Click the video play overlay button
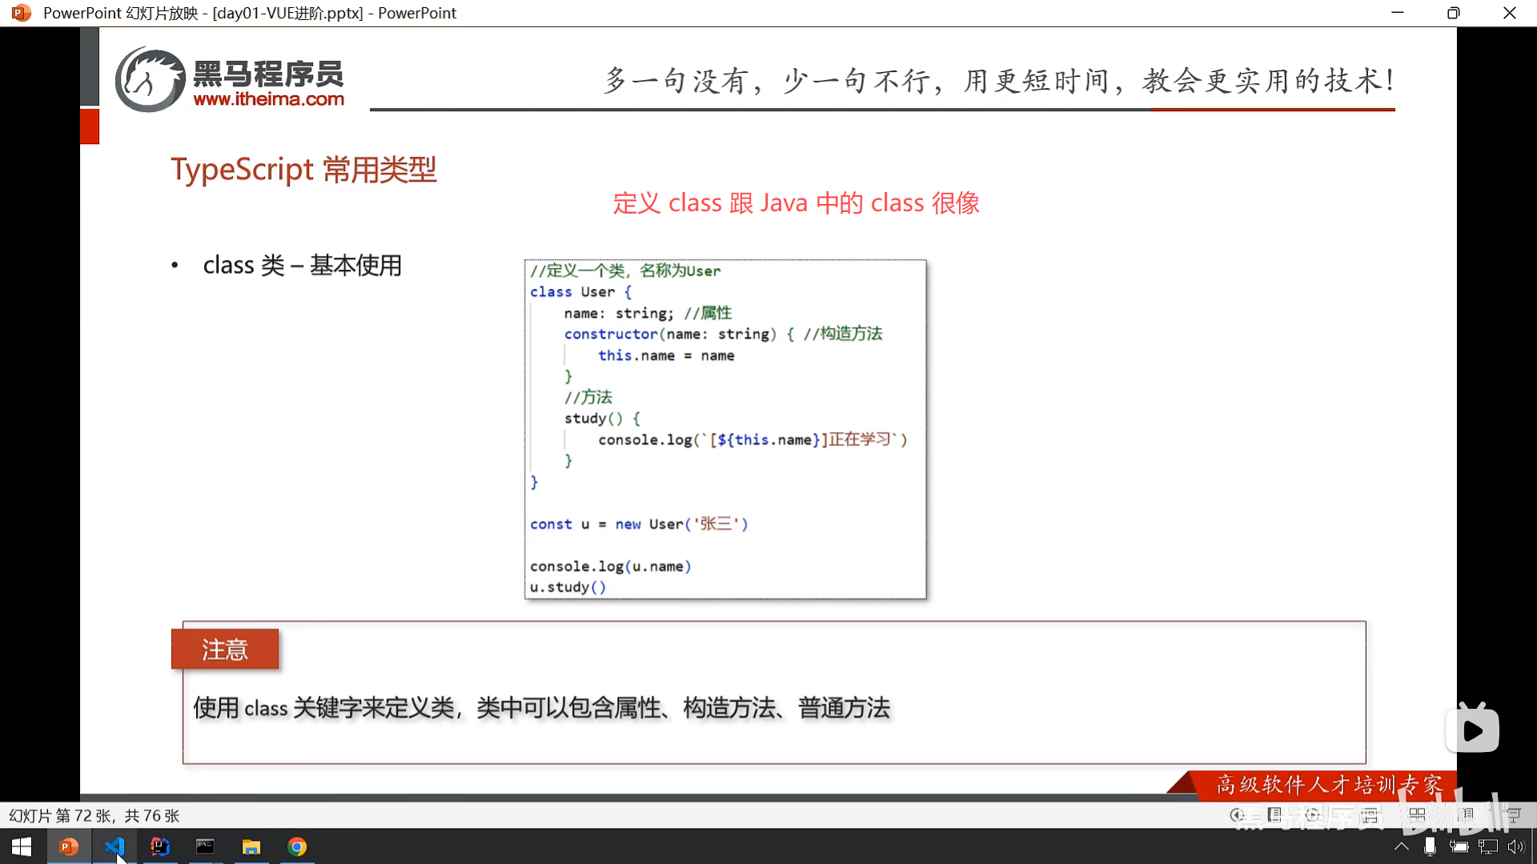Image resolution: width=1537 pixels, height=864 pixels. point(1472,730)
